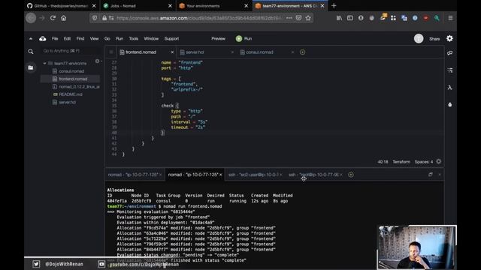Click the Share button

(434, 39)
